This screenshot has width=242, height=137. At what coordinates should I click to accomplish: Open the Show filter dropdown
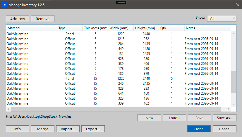tap(222, 18)
